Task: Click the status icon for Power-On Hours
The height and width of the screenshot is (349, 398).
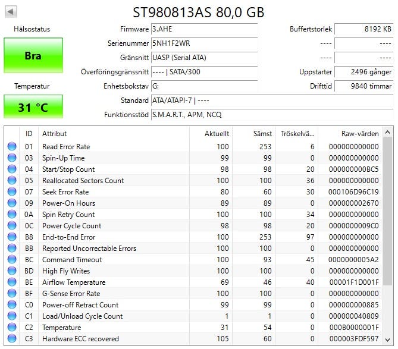Action: [12, 203]
